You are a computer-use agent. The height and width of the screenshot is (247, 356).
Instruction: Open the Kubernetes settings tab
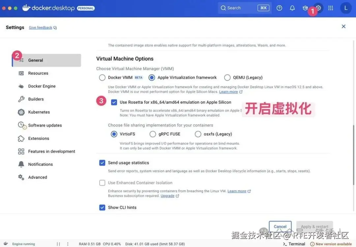46,112
